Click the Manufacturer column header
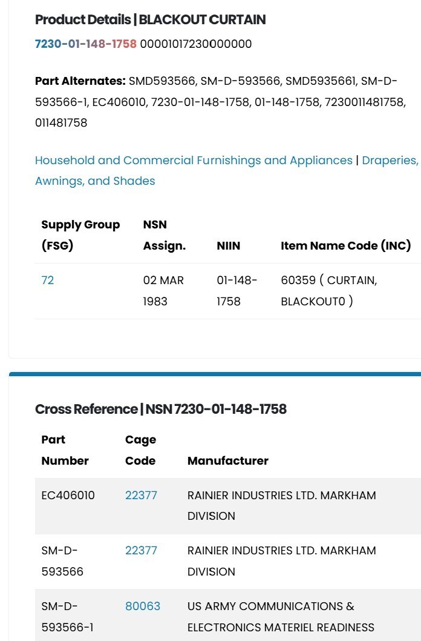This screenshot has height=641, width=421. click(x=228, y=460)
